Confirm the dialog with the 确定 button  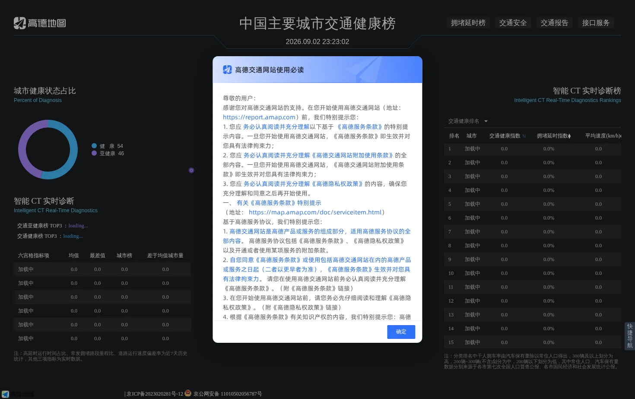click(x=401, y=332)
